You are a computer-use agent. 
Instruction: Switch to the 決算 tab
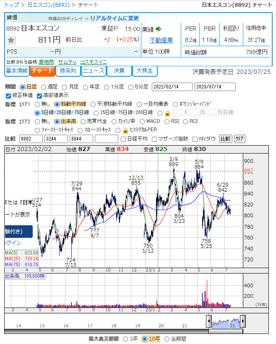click(x=119, y=71)
